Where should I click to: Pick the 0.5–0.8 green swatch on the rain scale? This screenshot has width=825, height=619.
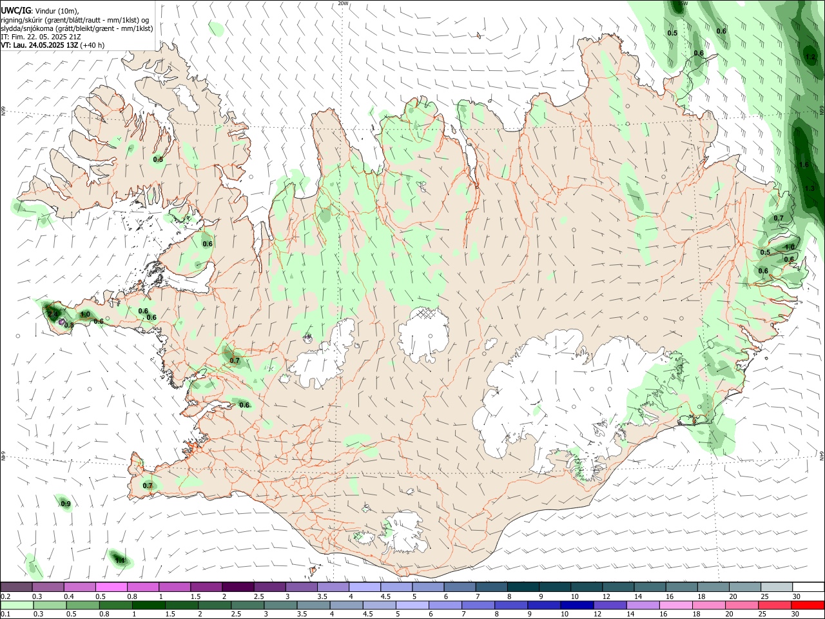coord(82,605)
